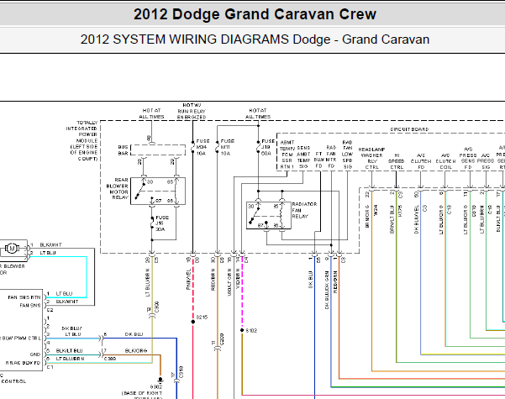Click the "DK BLU/ LT BLU" wire label

[71, 331]
